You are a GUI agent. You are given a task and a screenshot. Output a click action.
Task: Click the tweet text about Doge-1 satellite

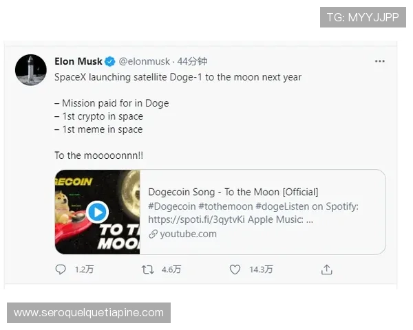[178, 77]
